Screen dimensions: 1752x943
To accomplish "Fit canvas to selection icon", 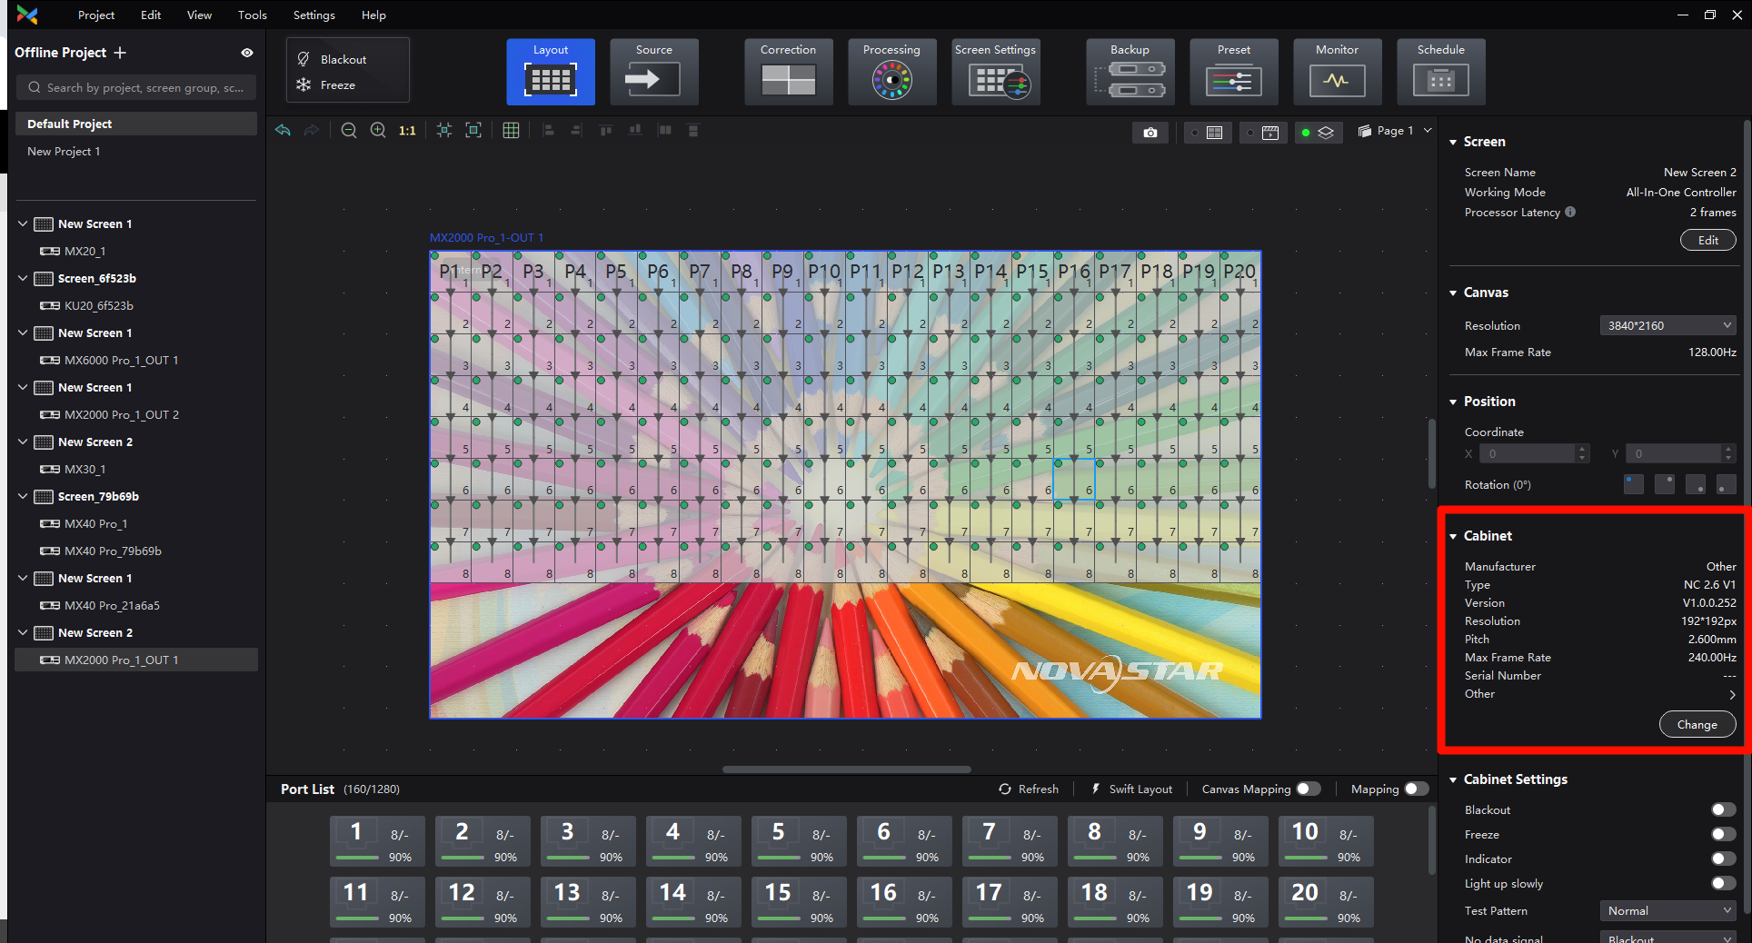I will pos(444,131).
